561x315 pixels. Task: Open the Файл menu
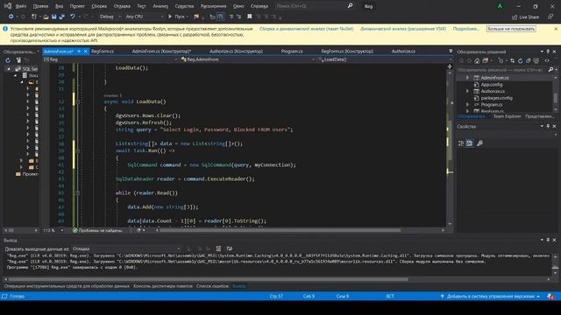coord(21,6)
